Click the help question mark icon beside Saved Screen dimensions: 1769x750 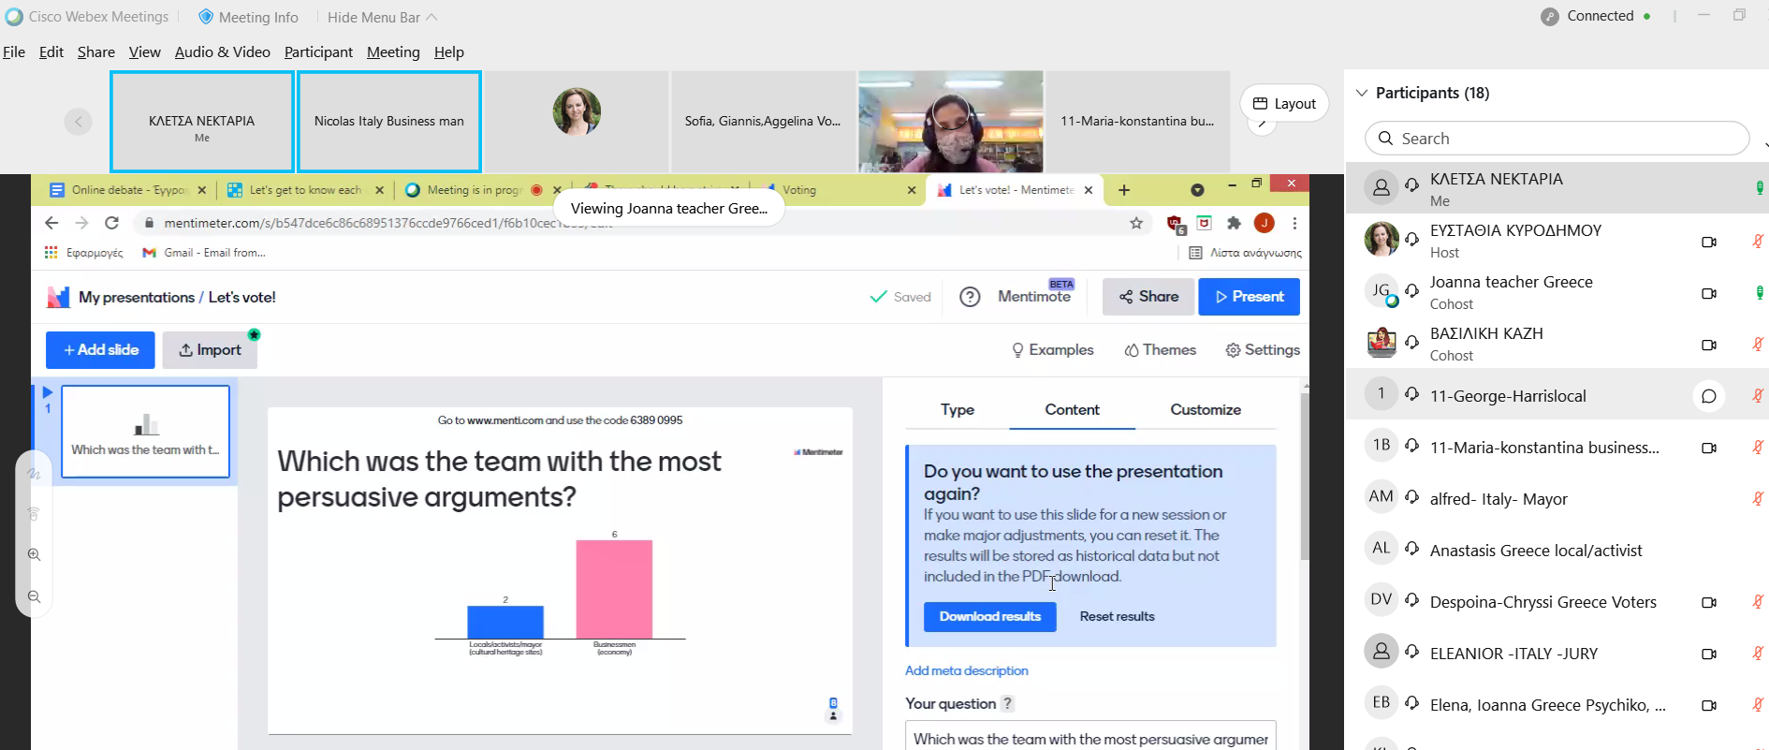[970, 297]
